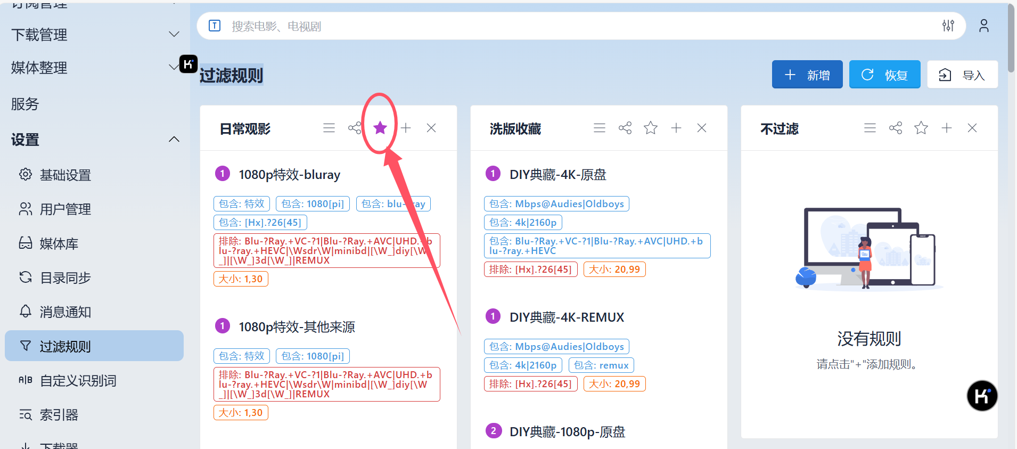This screenshot has height=449, width=1017.
Task: Share the 不过滤 rule group
Action: point(896,128)
